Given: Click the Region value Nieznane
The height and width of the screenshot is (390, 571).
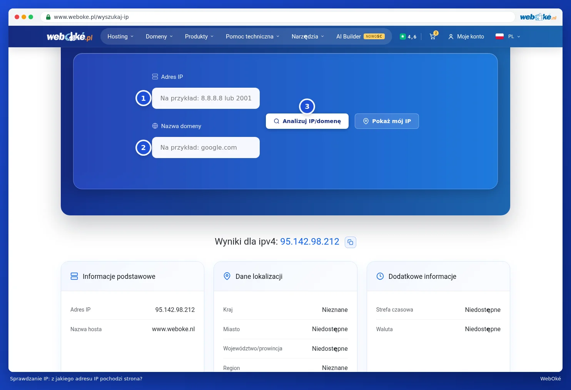Looking at the screenshot, I should pos(335,368).
